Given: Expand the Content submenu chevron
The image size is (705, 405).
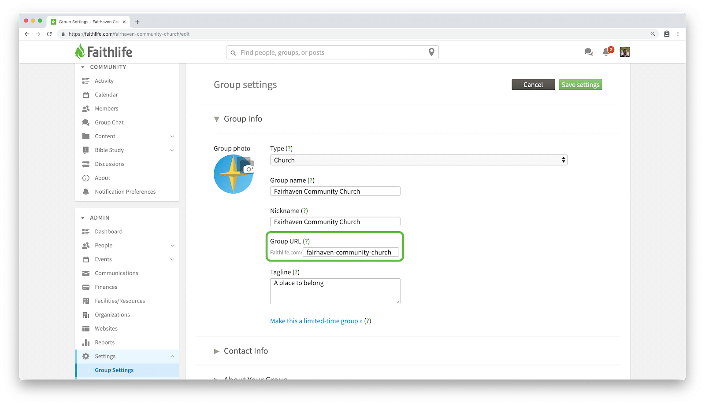Looking at the screenshot, I should [172, 136].
